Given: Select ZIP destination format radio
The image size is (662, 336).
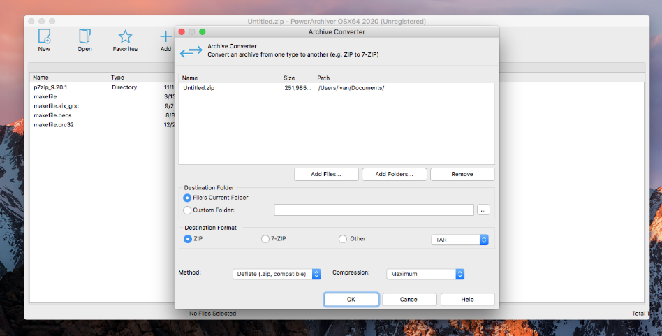Looking at the screenshot, I should point(187,239).
